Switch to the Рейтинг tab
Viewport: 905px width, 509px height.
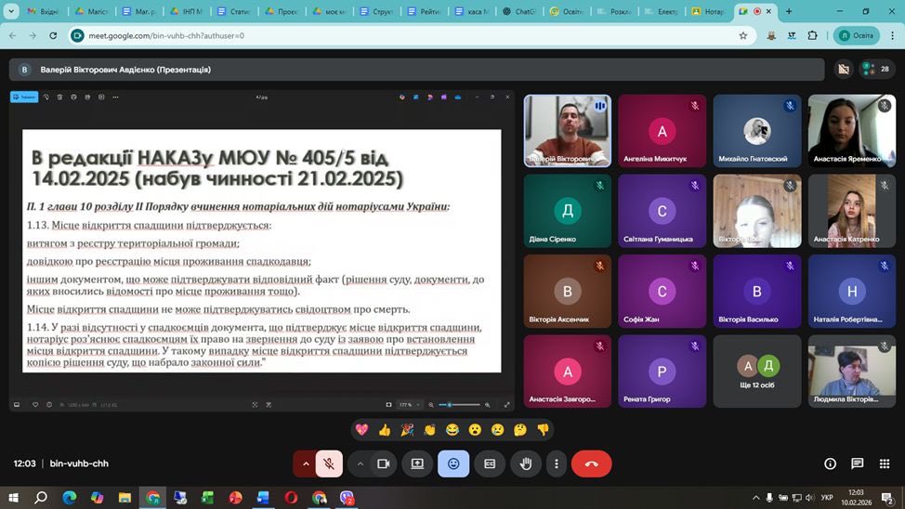[x=424, y=11]
